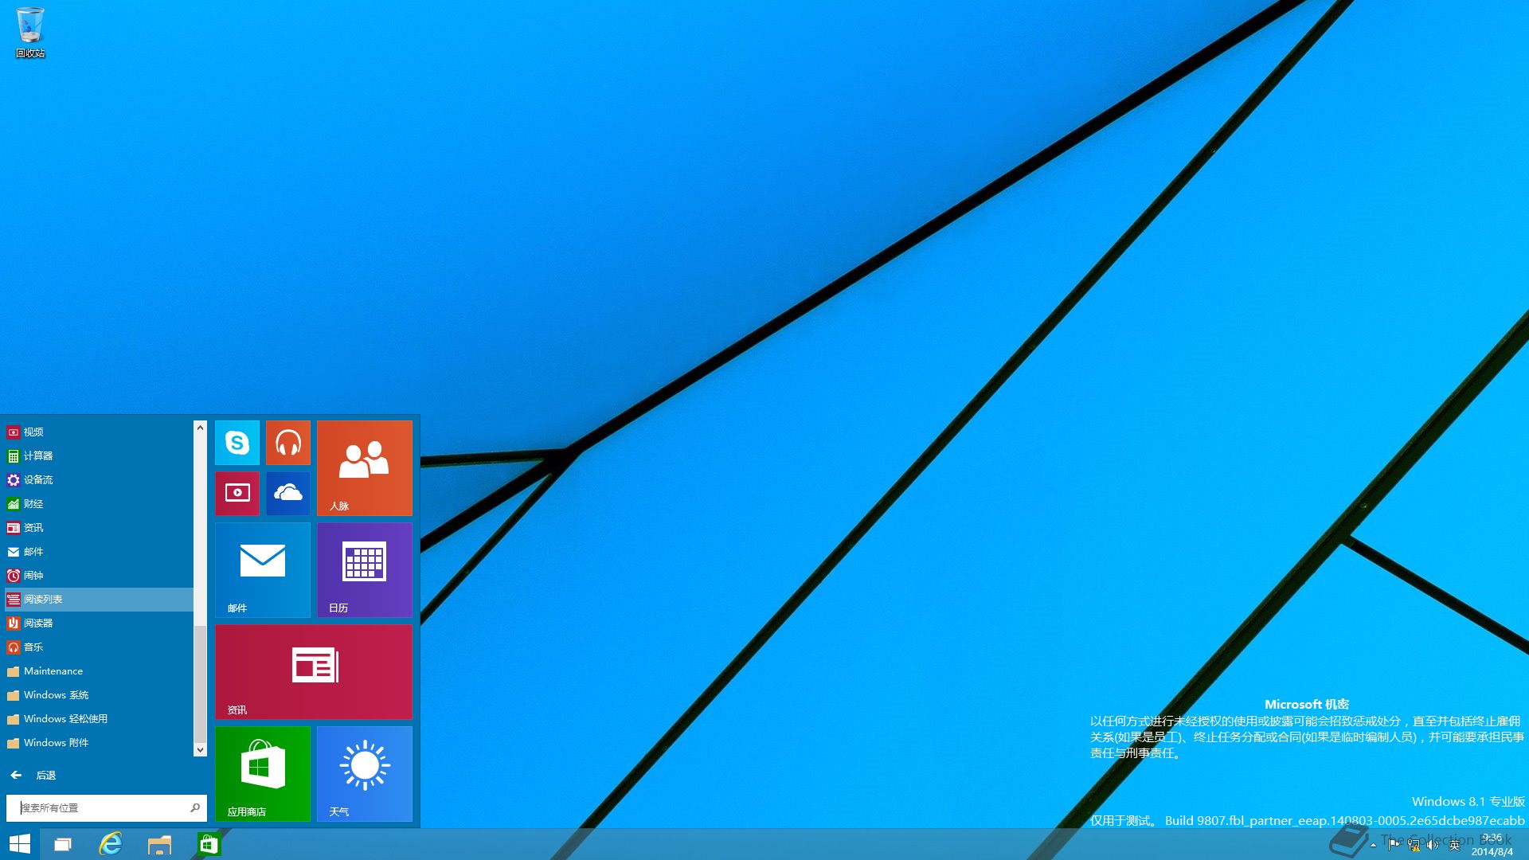Click the 后退 (Back) button
Image resolution: width=1529 pixels, height=860 pixels.
click(33, 775)
